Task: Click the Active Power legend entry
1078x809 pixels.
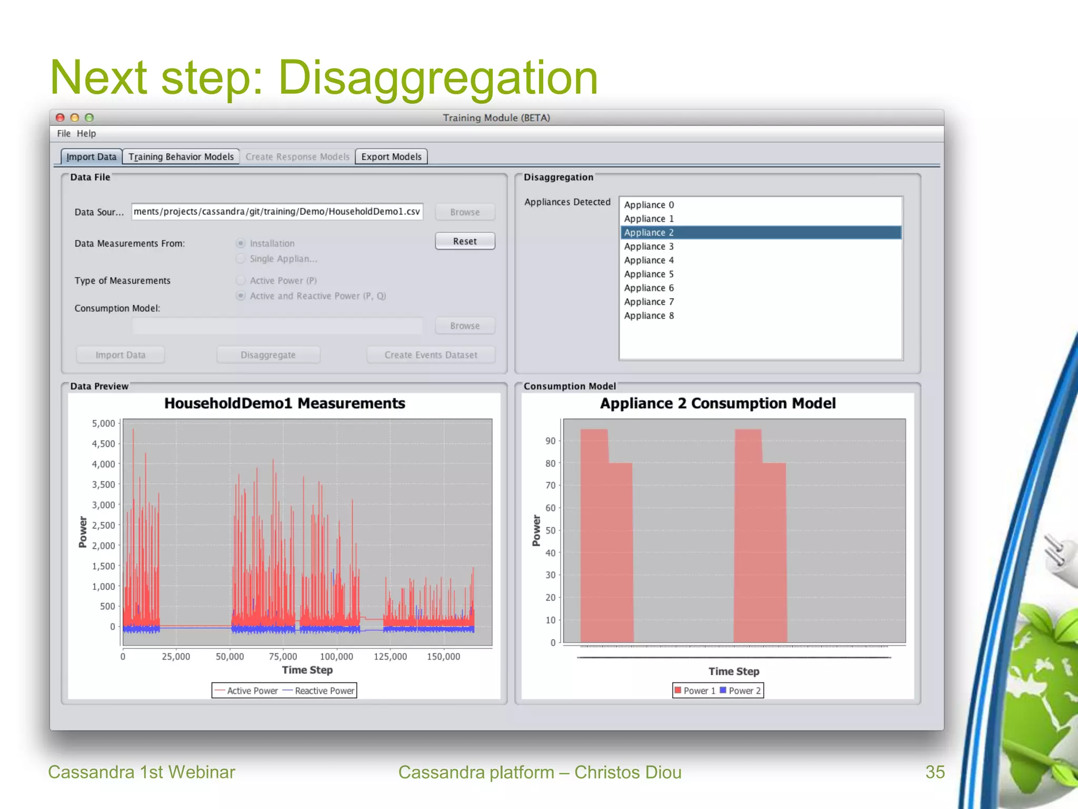Action: pos(246,690)
